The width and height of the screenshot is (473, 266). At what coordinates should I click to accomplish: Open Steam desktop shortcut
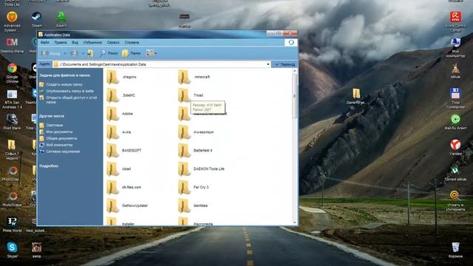[37, 19]
